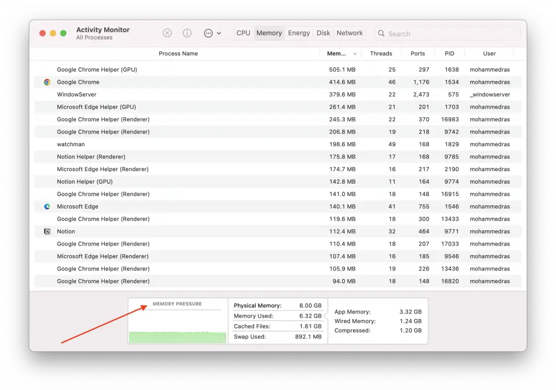Switch to the CPU tab
Viewport: 556px width, 390px height.
pyautogui.click(x=243, y=33)
